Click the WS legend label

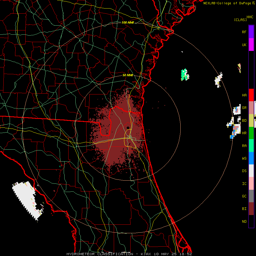pos(244,158)
